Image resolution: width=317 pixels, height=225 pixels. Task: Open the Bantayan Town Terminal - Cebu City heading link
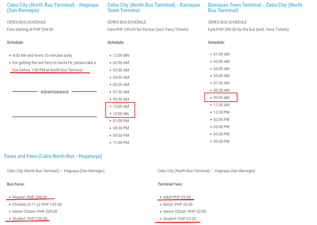[x=255, y=8]
